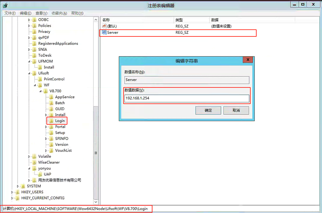322x213 pixels.
Task: Click the SPINFO folder icon
Action: (51, 139)
